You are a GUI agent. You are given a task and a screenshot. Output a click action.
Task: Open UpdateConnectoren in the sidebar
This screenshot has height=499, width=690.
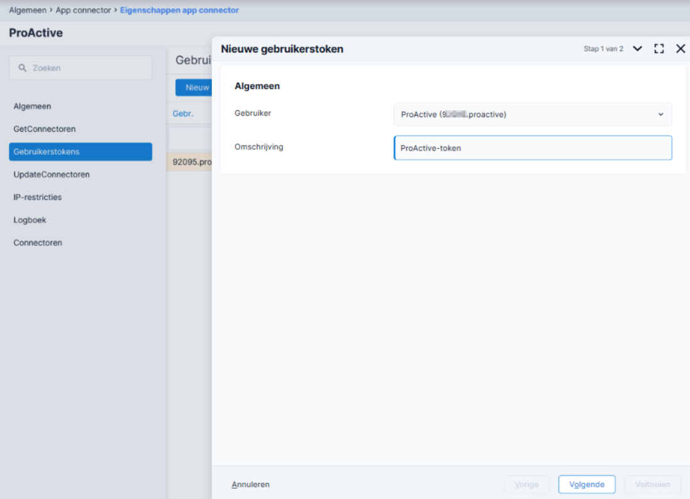click(51, 174)
